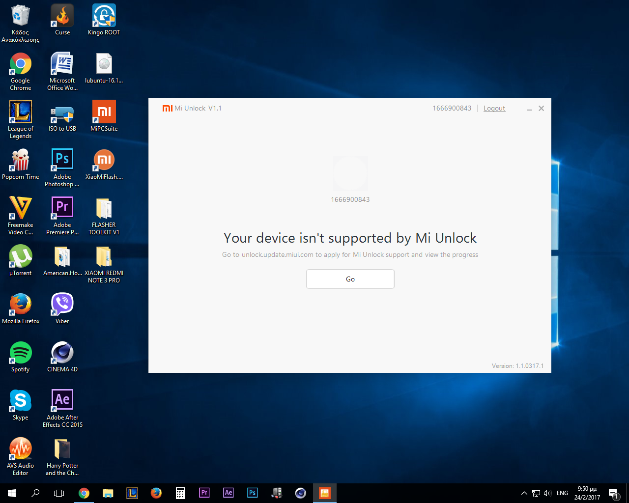The width and height of the screenshot is (629, 503).
Task: Select the lubuntu ISO file icon
Action: click(x=104, y=68)
